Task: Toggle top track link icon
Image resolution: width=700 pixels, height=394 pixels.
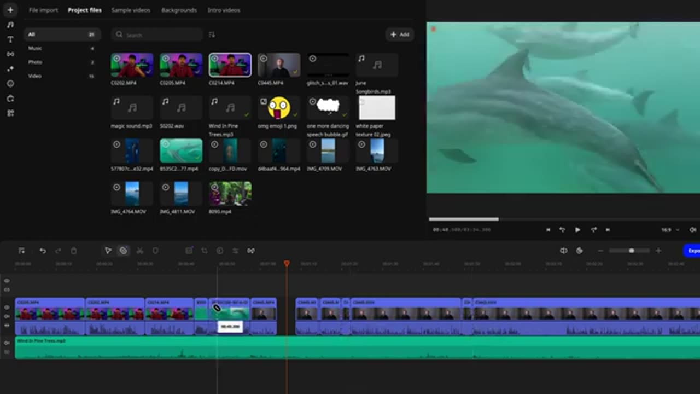Action: click(7, 289)
